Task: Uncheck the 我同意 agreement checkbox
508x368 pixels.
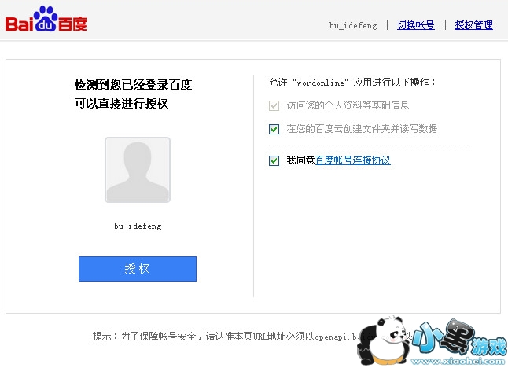Action: (274, 160)
